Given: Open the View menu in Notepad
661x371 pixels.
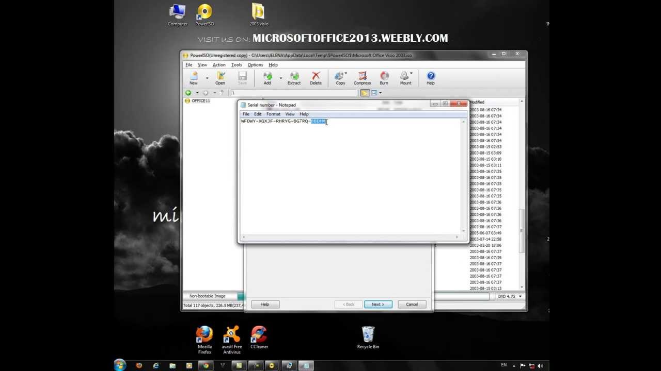Looking at the screenshot, I should [x=290, y=114].
